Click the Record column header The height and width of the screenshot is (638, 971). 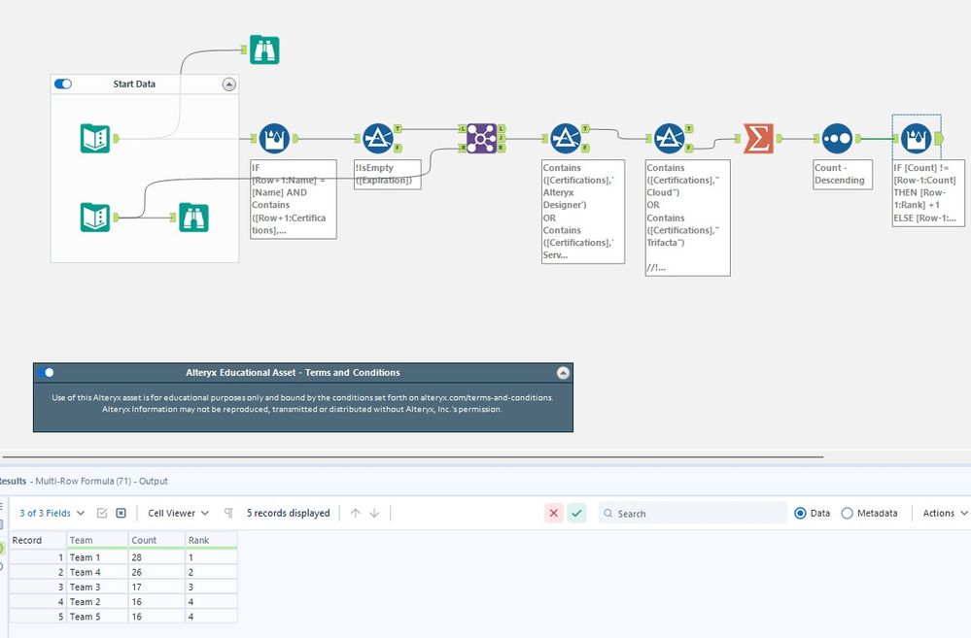tap(37, 540)
